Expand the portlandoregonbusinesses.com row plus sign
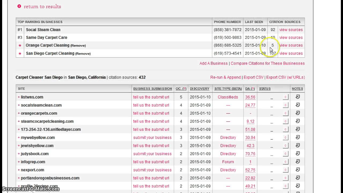 (x=19, y=178)
